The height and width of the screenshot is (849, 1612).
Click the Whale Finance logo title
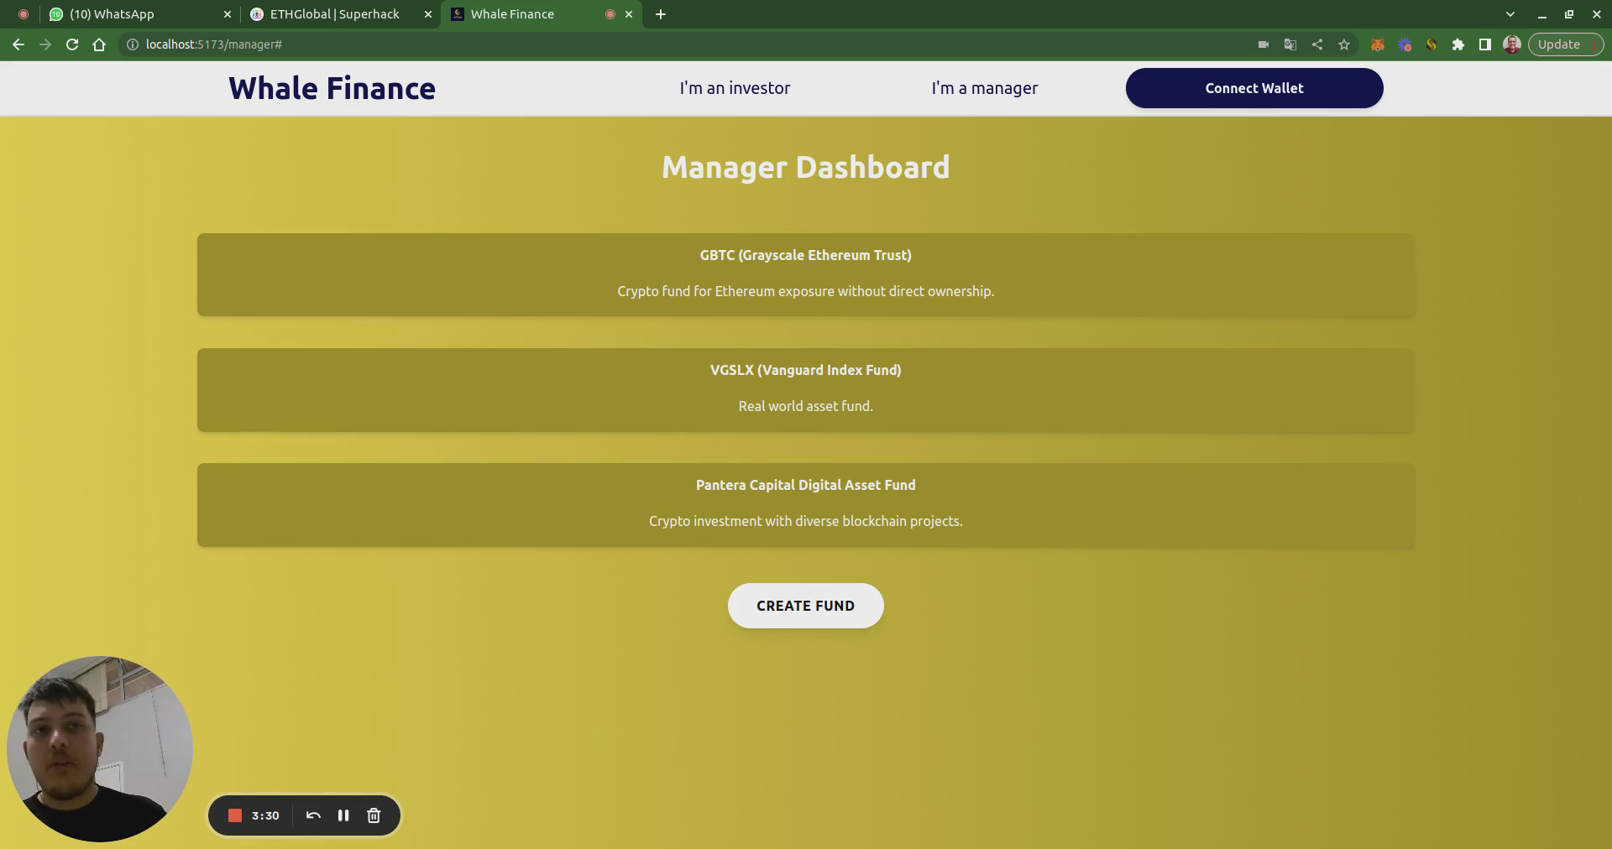(332, 88)
